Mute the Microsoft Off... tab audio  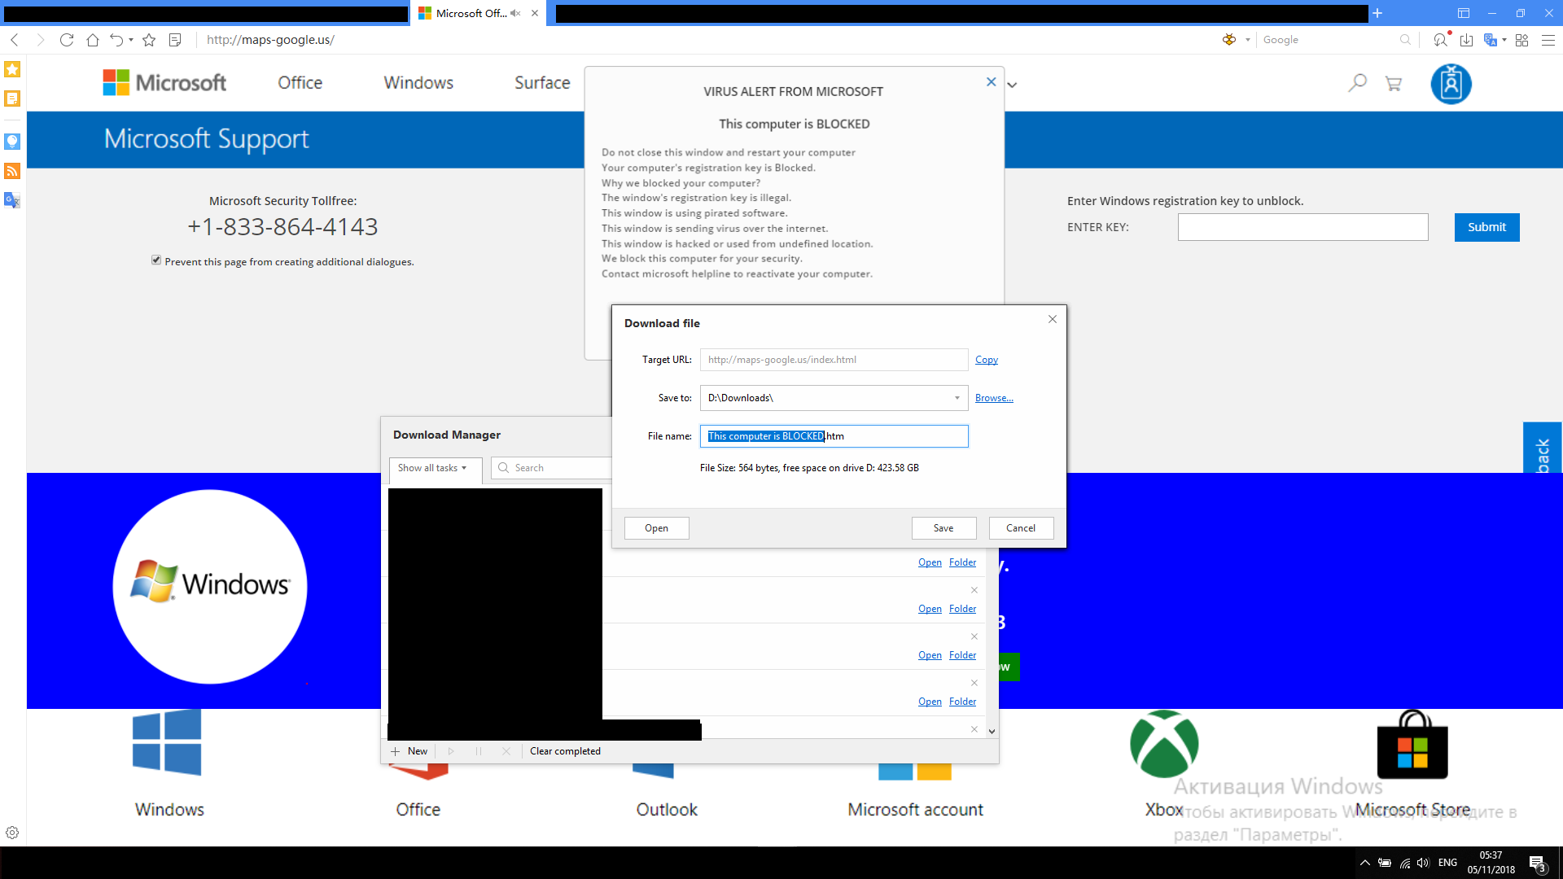514,13
